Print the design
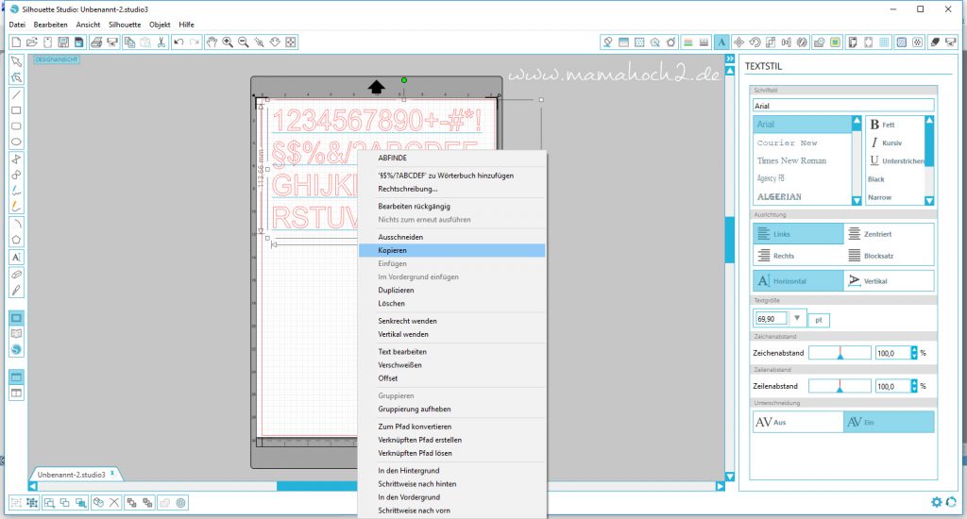Screen dimensions: 967x519 (x=96, y=42)
